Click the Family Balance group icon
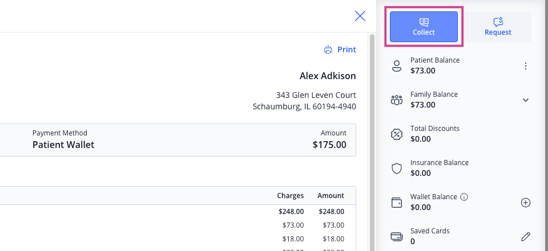548x251 pixels. [396, 100]
